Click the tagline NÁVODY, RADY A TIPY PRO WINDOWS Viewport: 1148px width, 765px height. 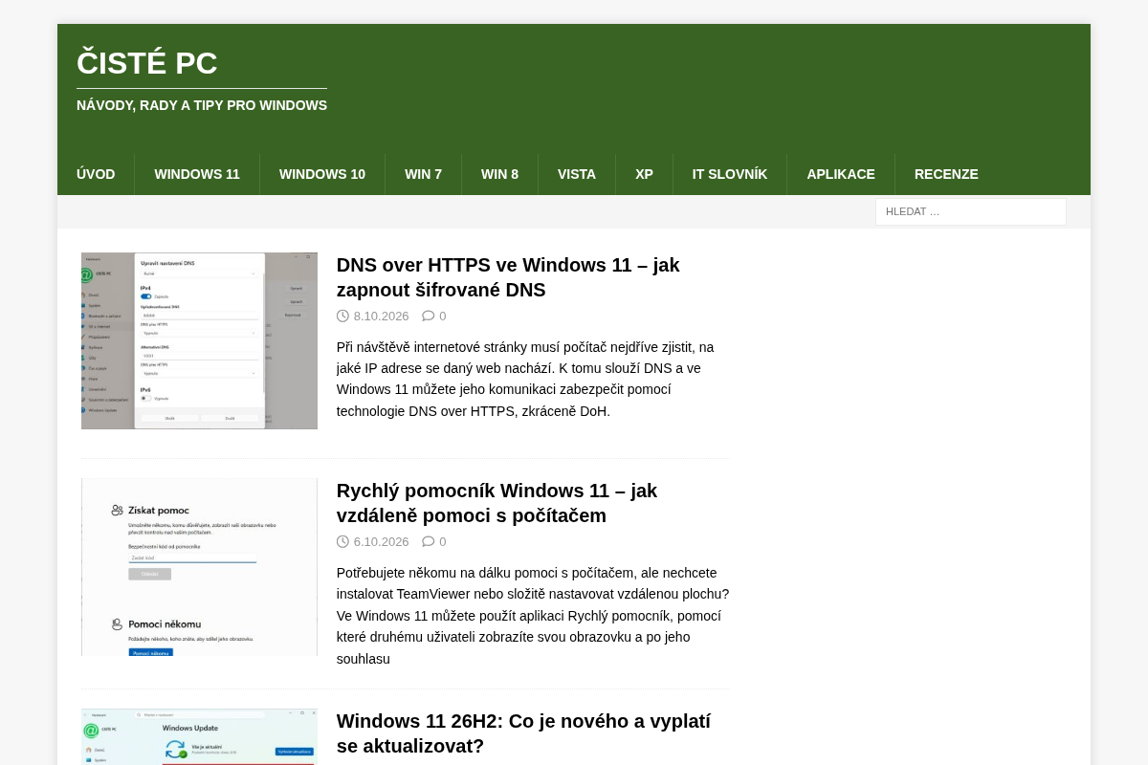[x=202, y=105]
